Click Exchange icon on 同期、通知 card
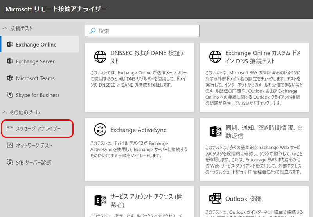The height and width of the screenshot is (217, 313). [215, 132]
